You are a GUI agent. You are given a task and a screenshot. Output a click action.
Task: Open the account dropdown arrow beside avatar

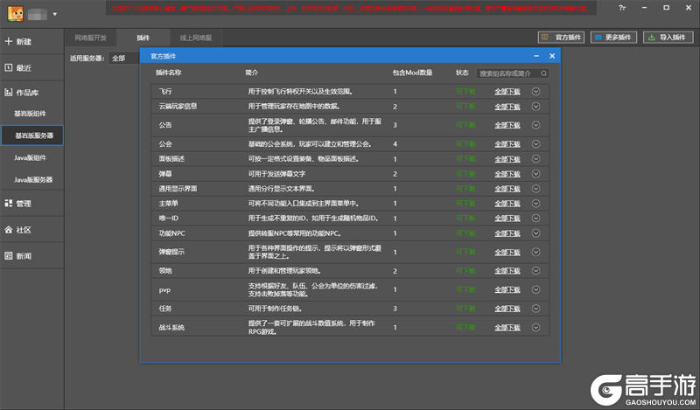coord(55,14)
